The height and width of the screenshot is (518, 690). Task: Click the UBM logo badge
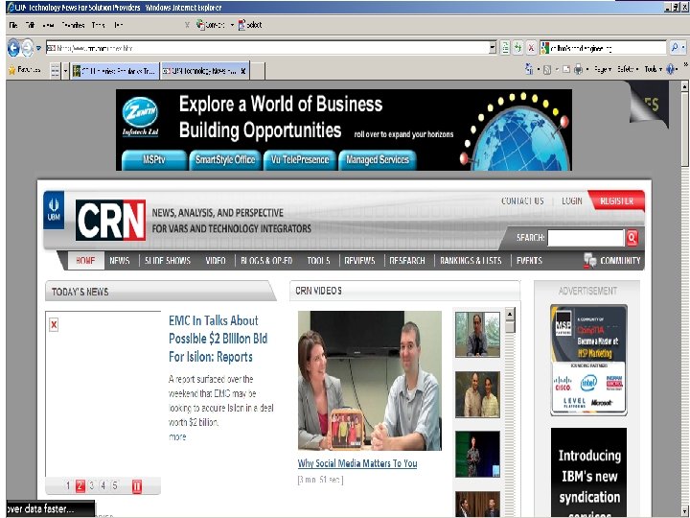tap(54, 210)
